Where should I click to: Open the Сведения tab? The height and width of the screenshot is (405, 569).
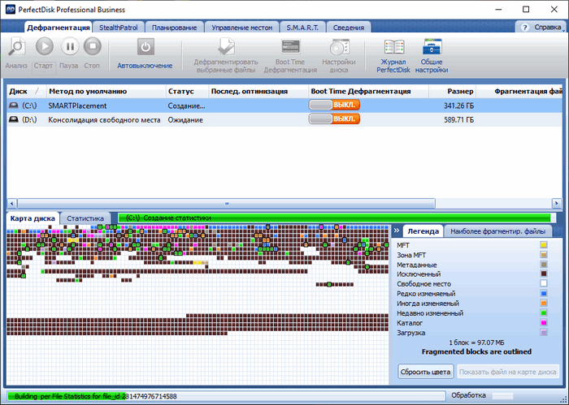tap(349, 28)
